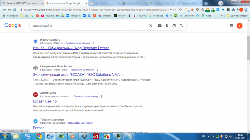Open more options for madou100klgd.ru result
Viewport: 250px width, 140px height.
point(93,43)
